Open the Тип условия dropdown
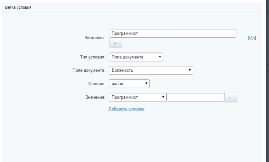The image size is (269, 162). coord(136,57)
